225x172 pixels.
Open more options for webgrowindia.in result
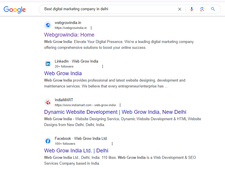click(91, 28)
